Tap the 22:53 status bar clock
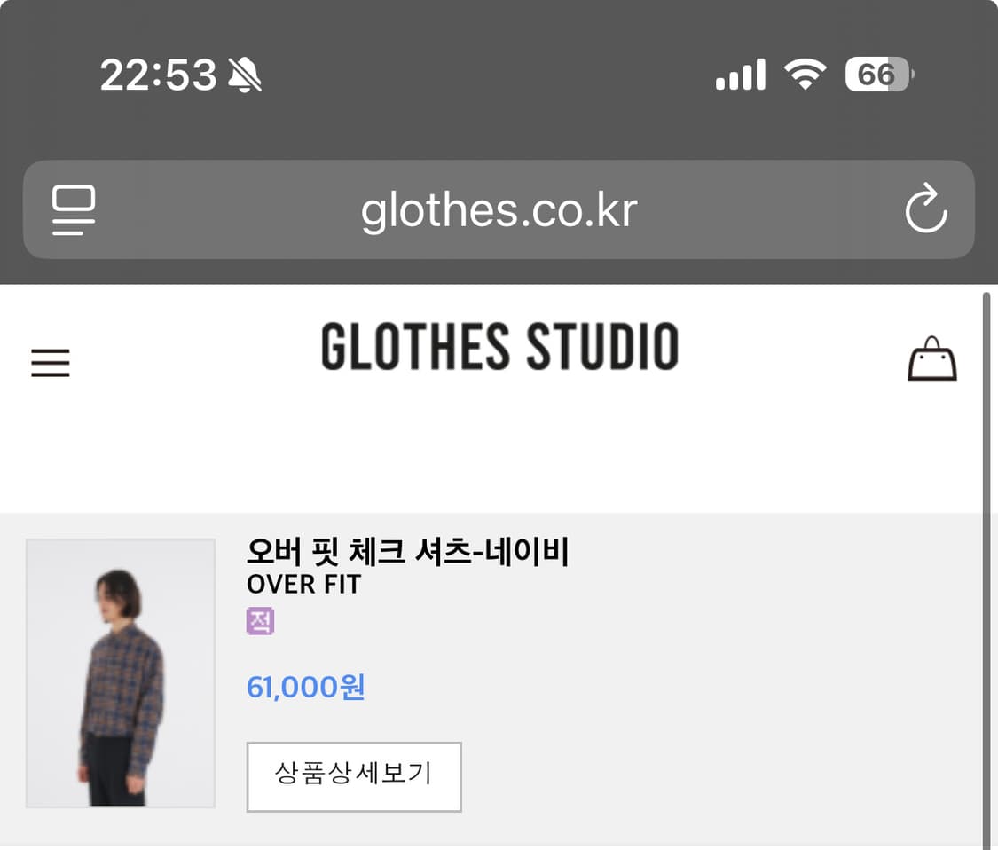This screenshot has height=850, width=998. tap(158, 75)
